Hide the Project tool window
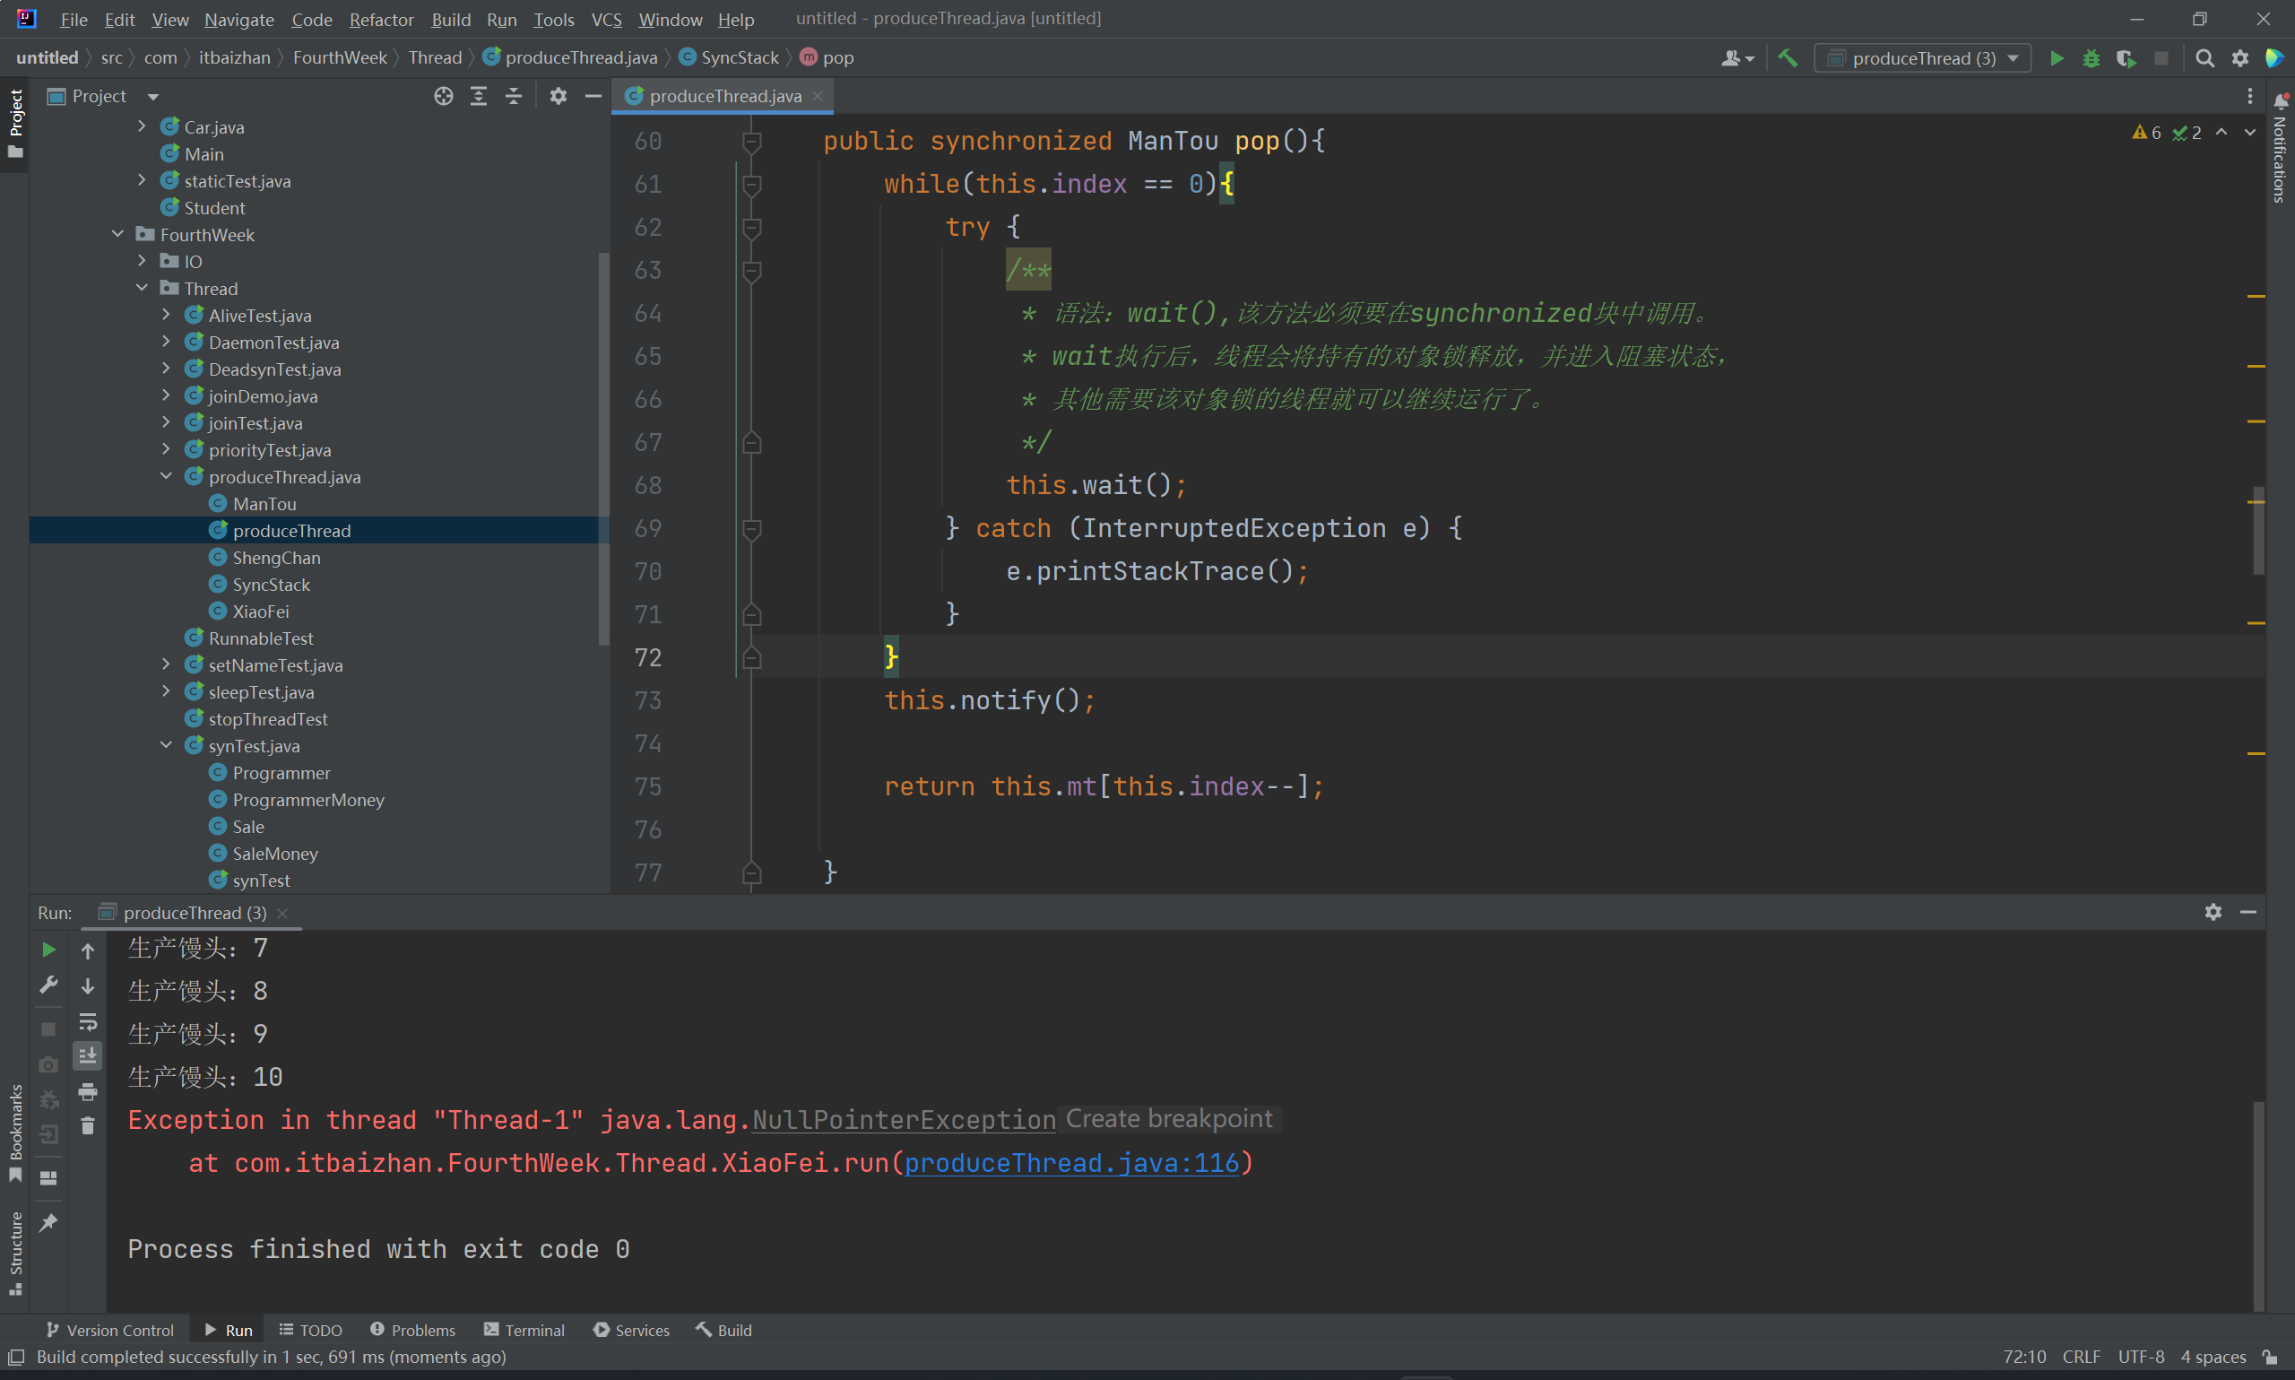 [593, 96]
